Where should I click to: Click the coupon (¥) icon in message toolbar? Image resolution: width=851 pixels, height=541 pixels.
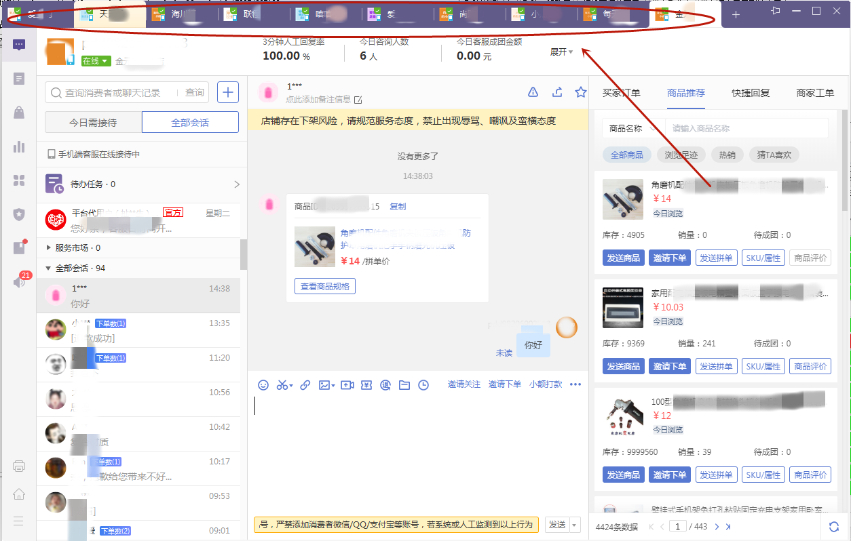click(367, 384)
